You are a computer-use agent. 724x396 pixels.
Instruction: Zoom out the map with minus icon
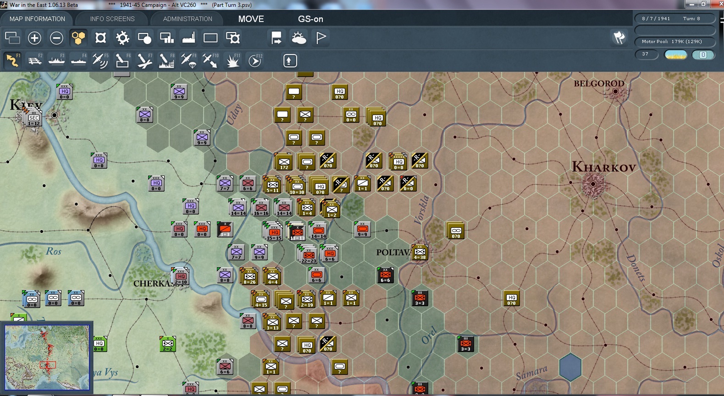click(x=56, y=38)
